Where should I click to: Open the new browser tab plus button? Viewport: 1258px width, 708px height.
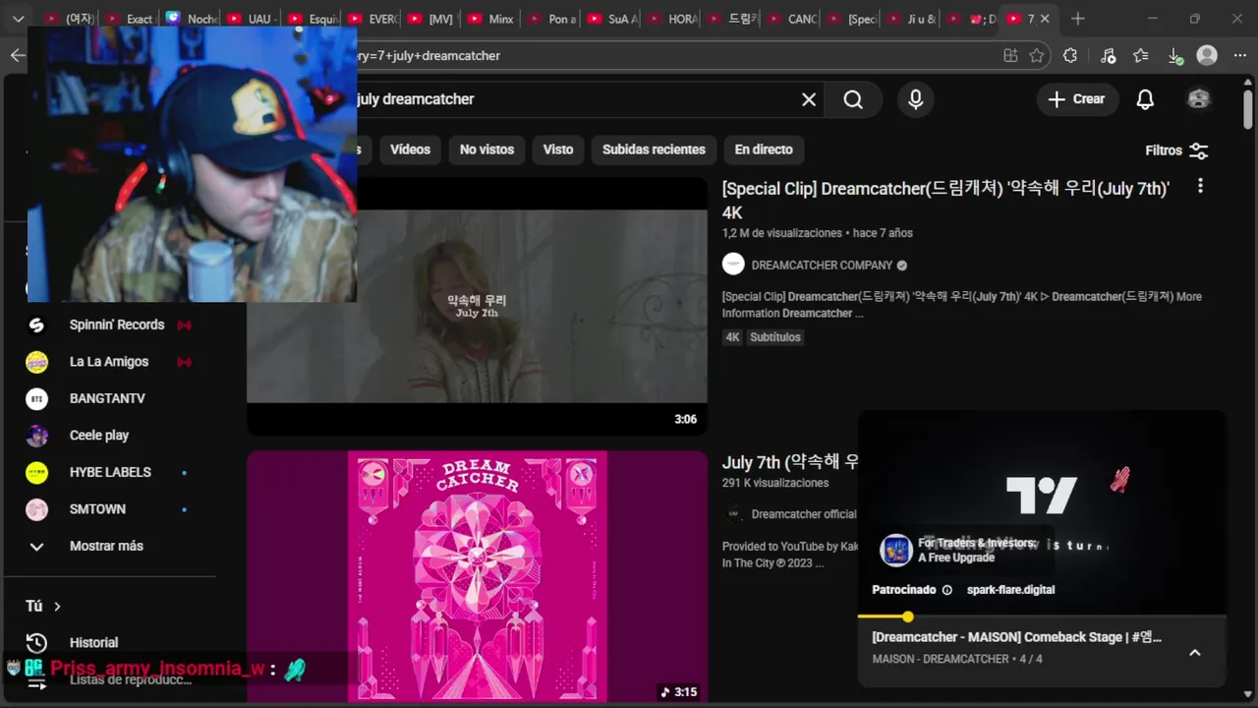pyautogui.click(x=1078, y=19)
